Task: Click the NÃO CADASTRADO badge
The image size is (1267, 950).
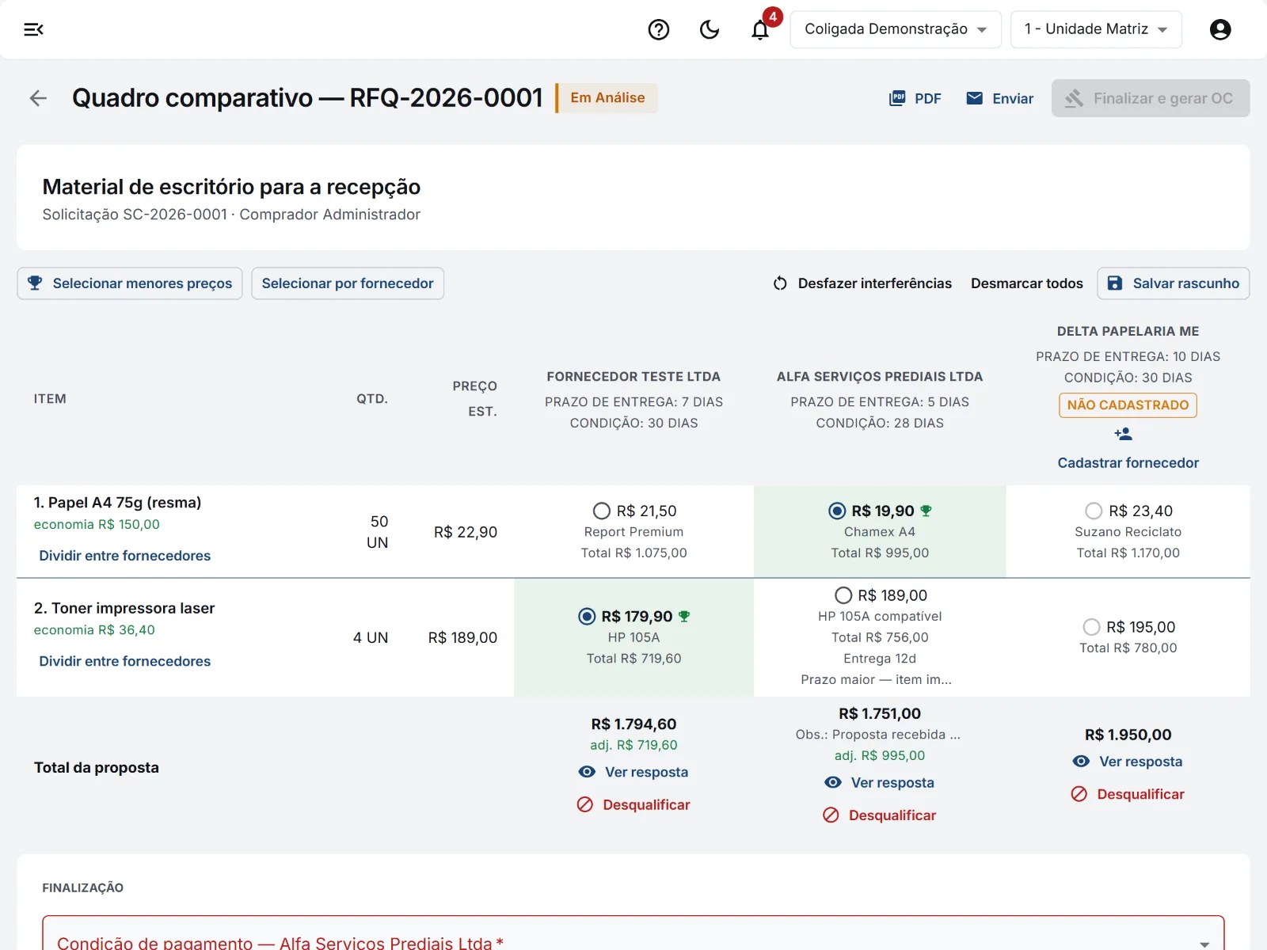Action: tap(1128, 405)
